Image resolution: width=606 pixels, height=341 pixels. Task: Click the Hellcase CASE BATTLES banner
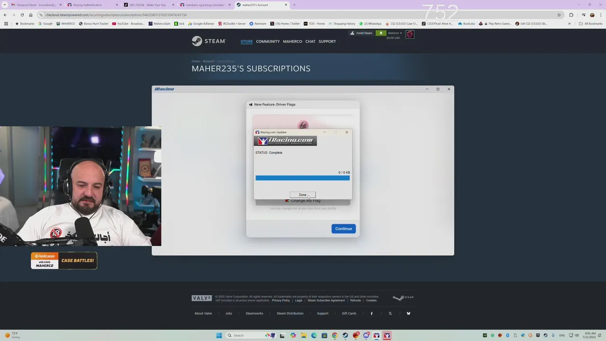(64, 260)
